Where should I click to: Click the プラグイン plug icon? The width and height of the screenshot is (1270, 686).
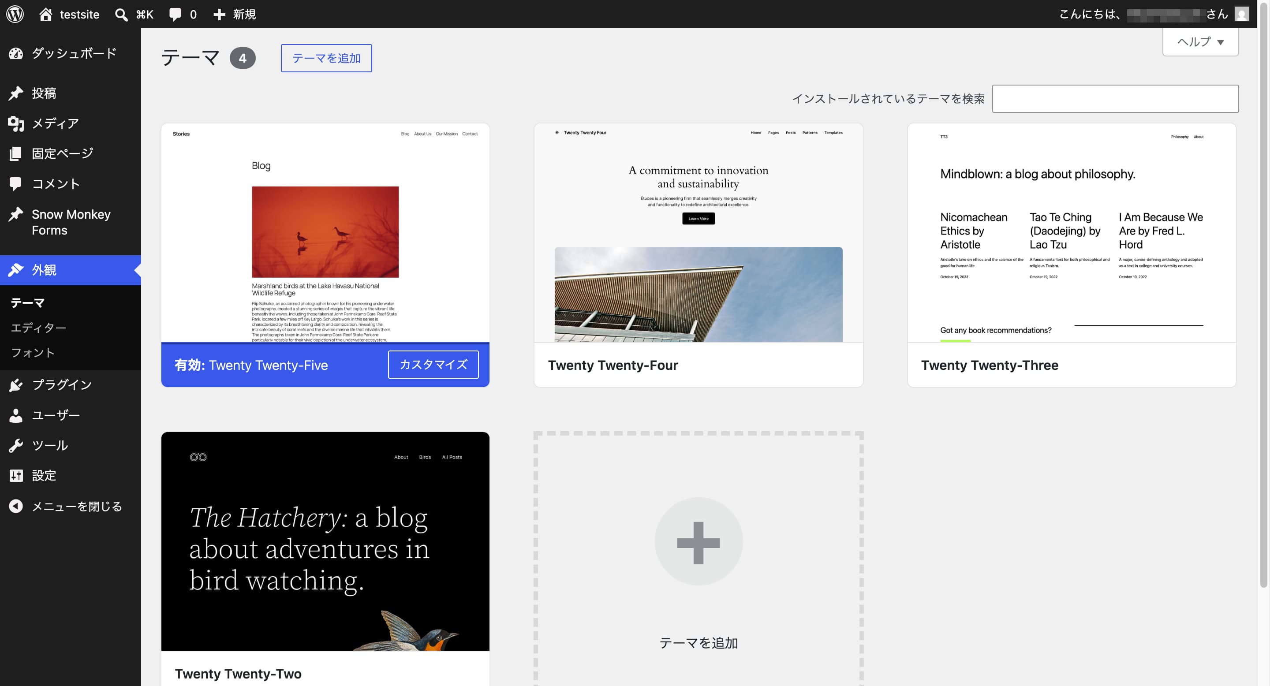[x=16, y=385]
